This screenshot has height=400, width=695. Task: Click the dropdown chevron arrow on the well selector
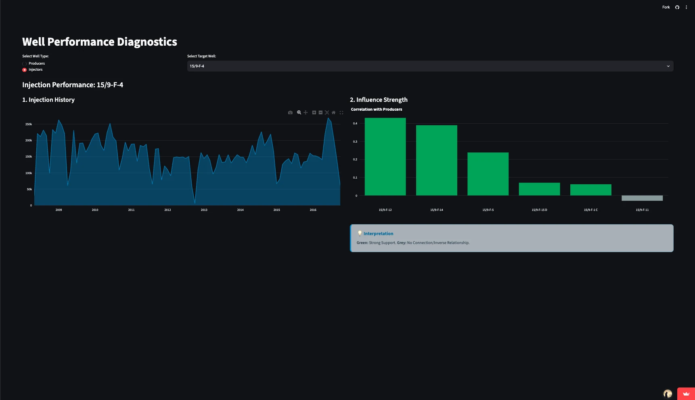[x=668, y=66]
